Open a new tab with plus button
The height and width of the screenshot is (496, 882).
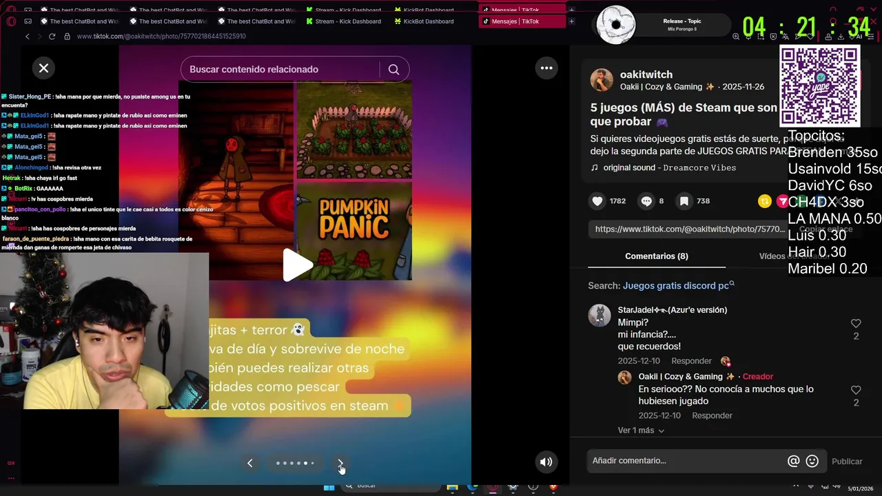[571, 21]
